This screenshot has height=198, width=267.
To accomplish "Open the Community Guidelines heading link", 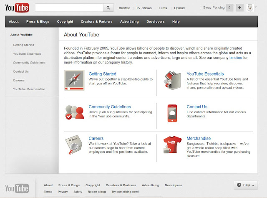I will [110, 107].
